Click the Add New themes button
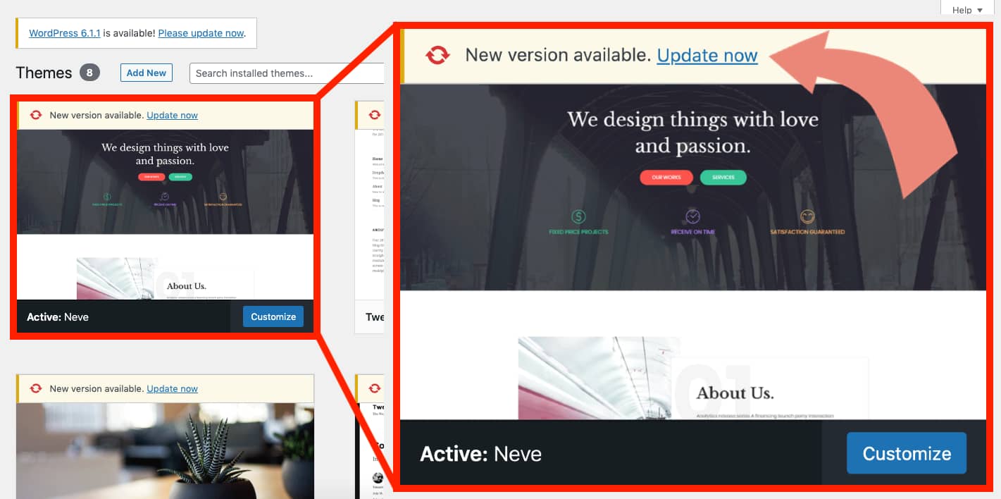1001x499 pixels. click(x=147, y=73)
